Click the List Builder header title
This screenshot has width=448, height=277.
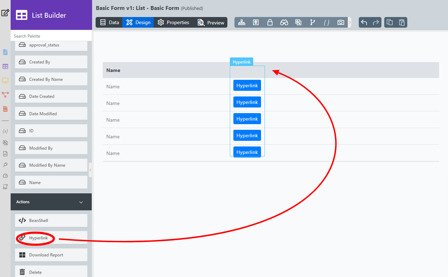coord(49,15)
